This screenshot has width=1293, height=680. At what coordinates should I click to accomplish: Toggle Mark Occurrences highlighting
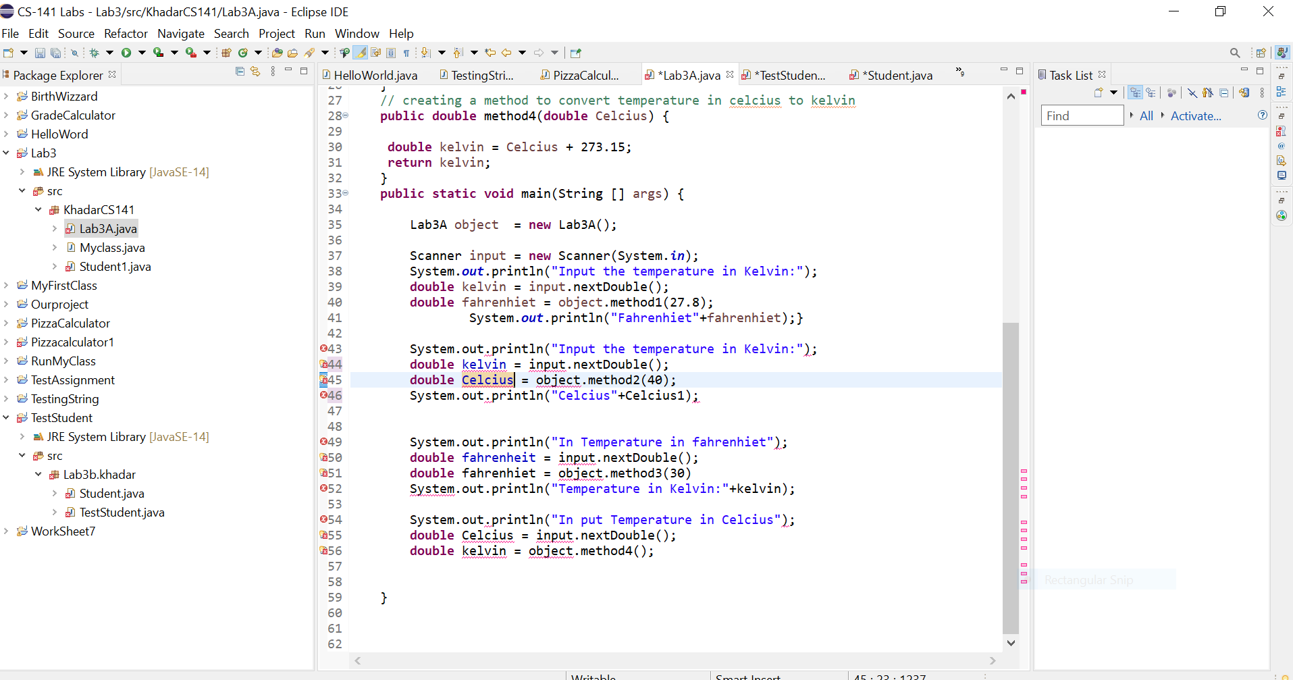pyautogui.click(x=359, y=52)
